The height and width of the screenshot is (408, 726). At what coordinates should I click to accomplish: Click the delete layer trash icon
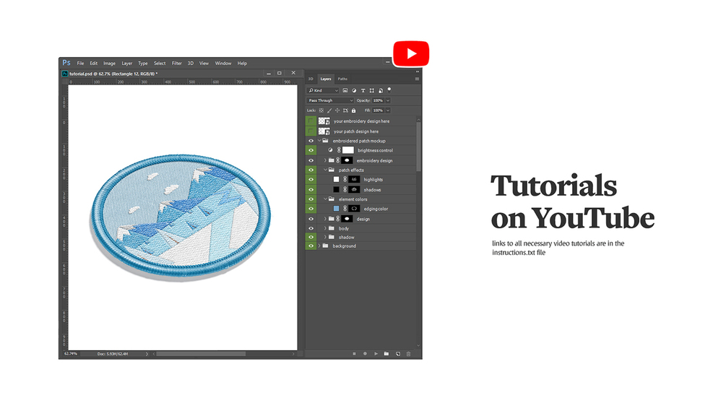(408, 354)
